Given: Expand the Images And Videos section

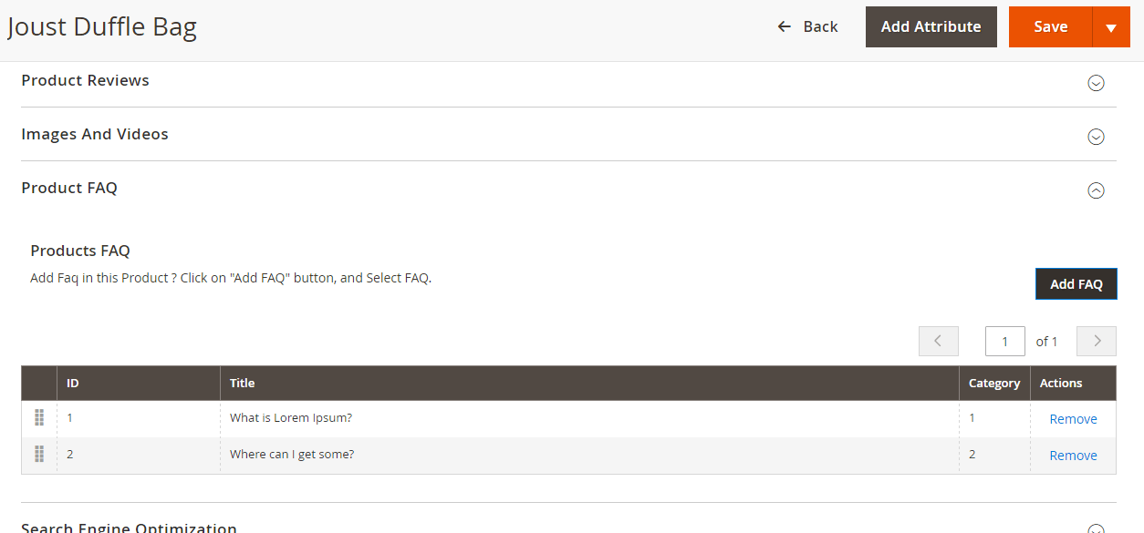Looking at the screenshot, I should pyautogui.click(x=1096, y=137).
